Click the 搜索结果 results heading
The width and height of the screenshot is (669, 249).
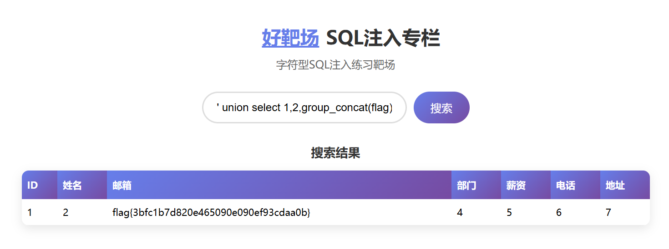tap(335, 153)
